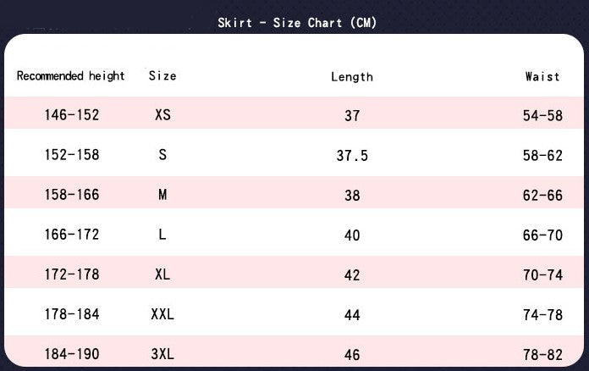Select the 3XL size cell

click(x=162, y=353)
